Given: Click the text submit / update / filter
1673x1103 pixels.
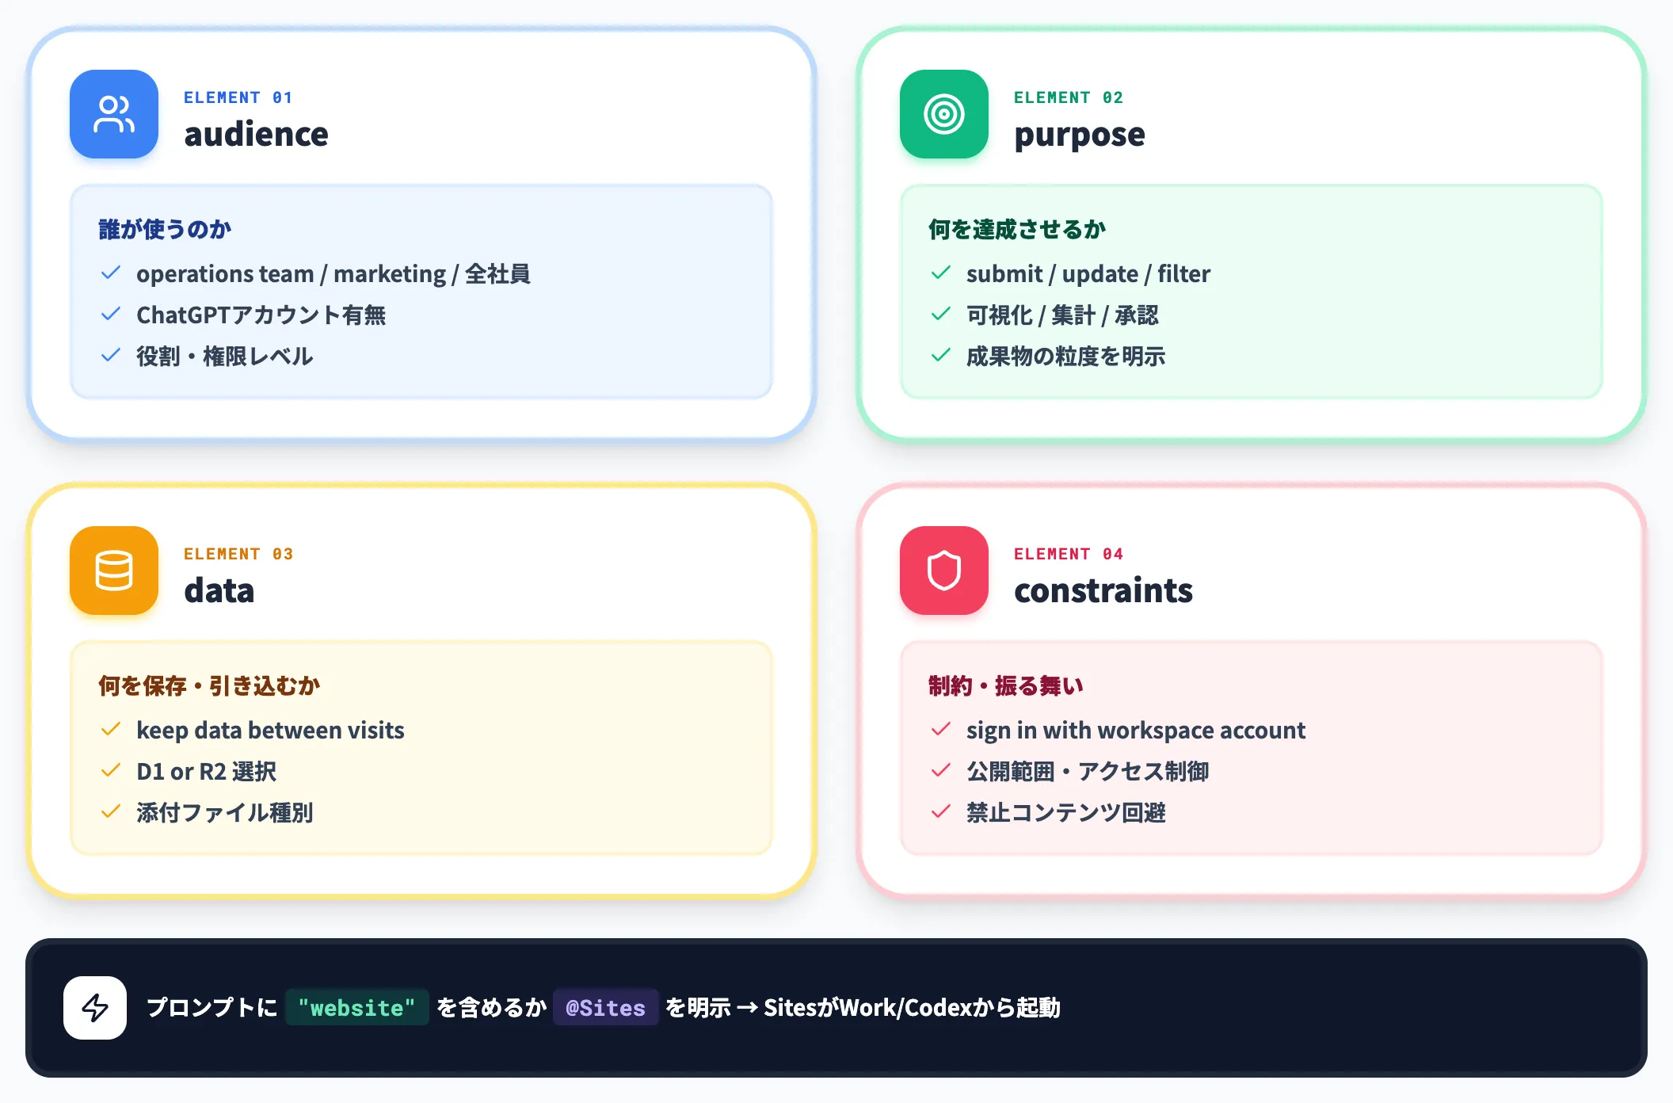Looking at the screenshot, I should pos(1088,274).
